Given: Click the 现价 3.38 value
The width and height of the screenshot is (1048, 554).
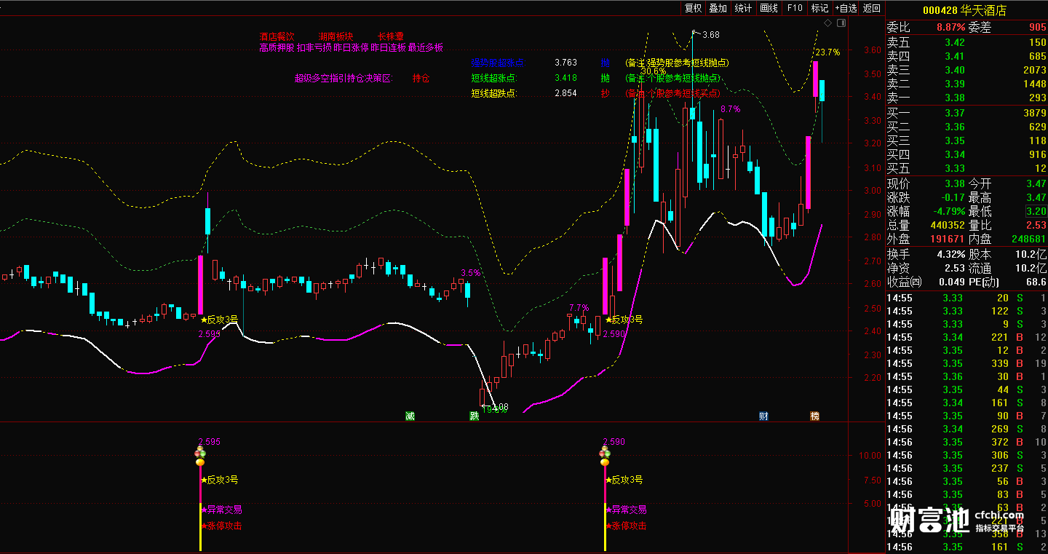Looking at the screenshot, I should 954,183.
